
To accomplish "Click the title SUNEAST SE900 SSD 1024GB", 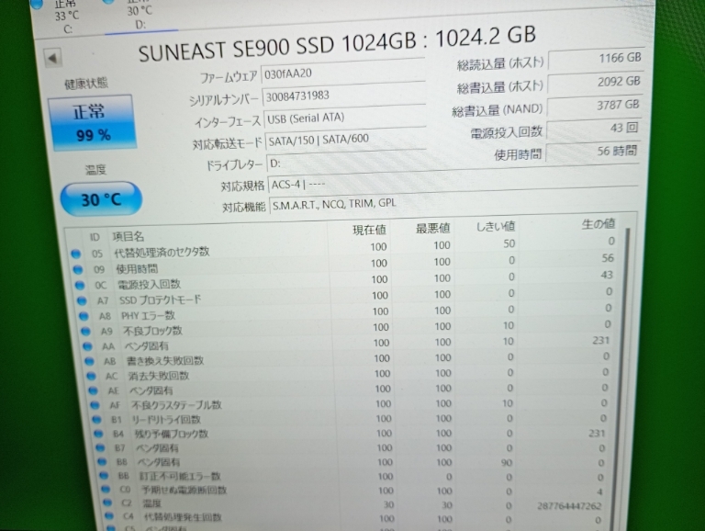I will [277, 47].
